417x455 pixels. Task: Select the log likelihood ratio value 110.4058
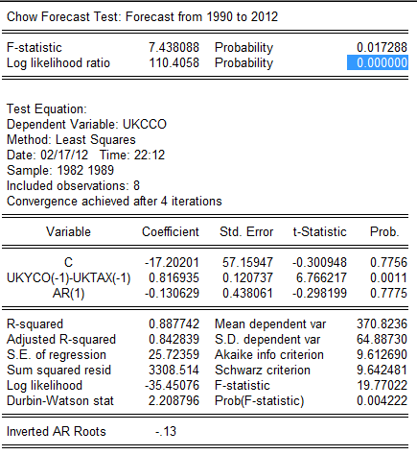(174, 62)
